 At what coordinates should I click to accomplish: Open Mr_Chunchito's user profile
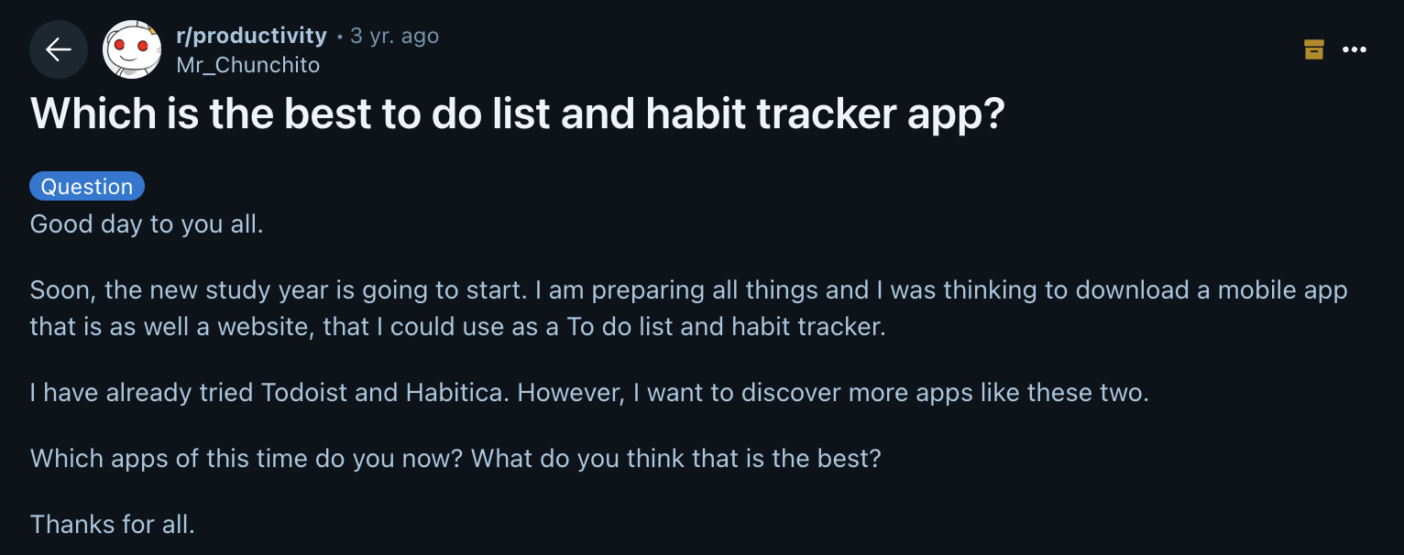click(x=247, y=64)
